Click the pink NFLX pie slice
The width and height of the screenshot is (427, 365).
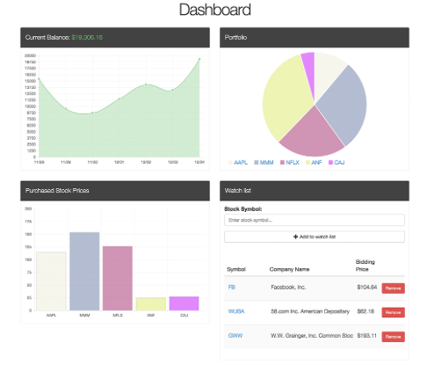pos(312,135)
